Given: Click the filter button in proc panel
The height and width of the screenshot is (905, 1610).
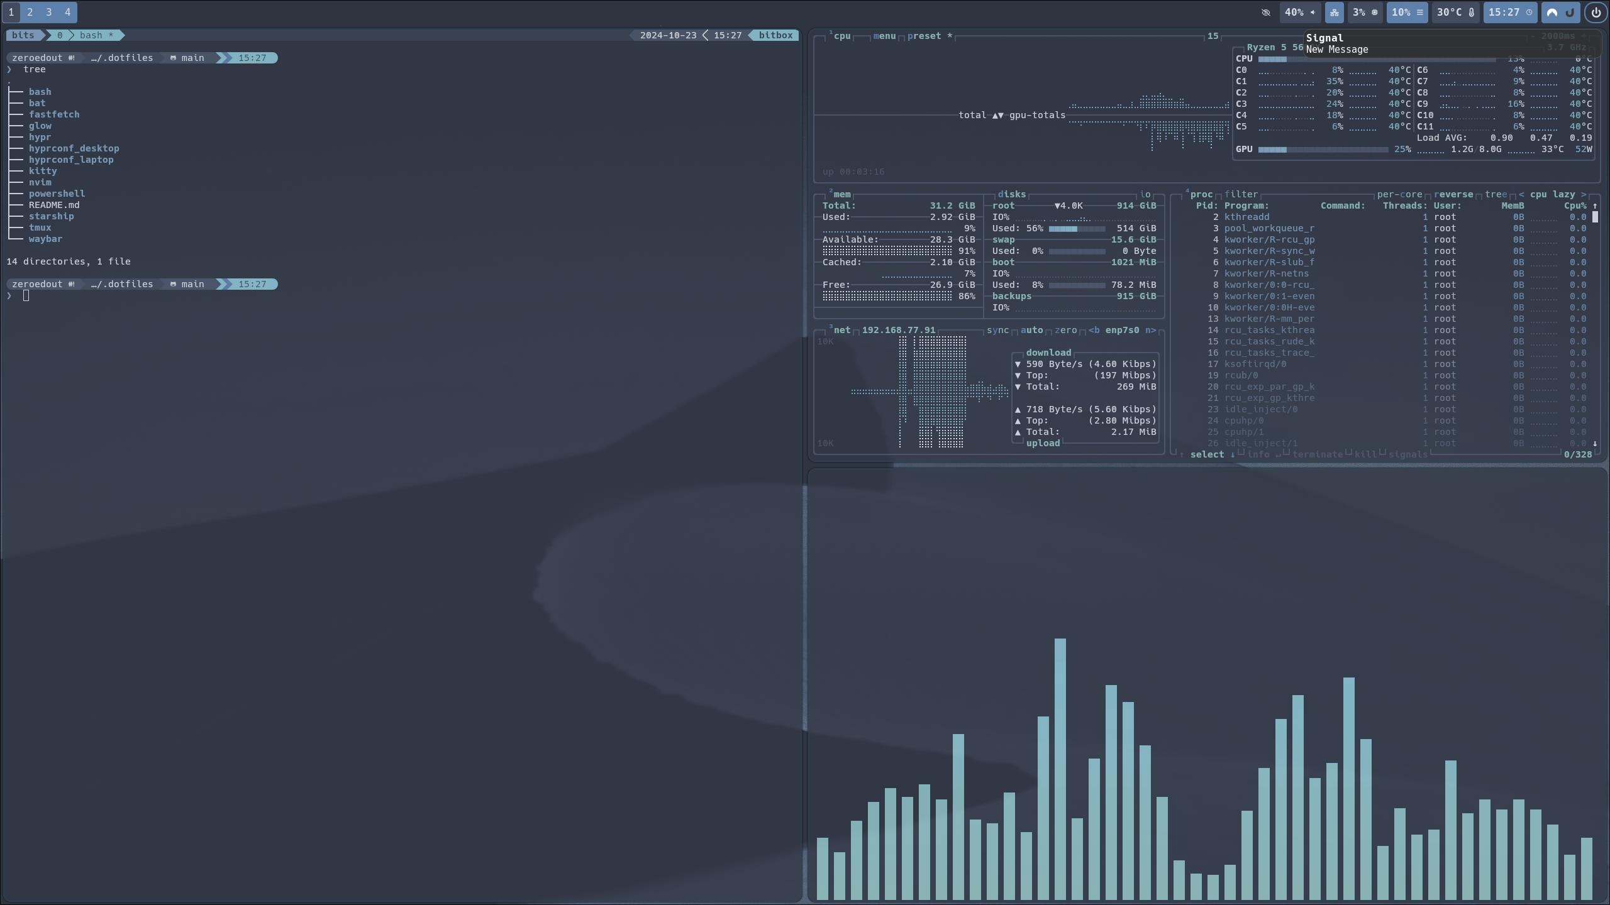Looking at the screenshot, I should pos(1241,194).
